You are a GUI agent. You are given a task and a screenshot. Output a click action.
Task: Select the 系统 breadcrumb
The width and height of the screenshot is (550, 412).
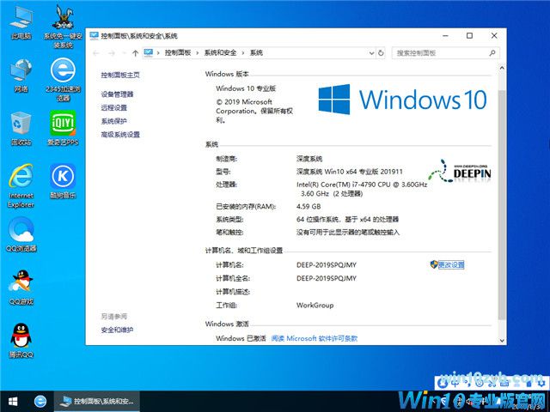tap(256, 52)
